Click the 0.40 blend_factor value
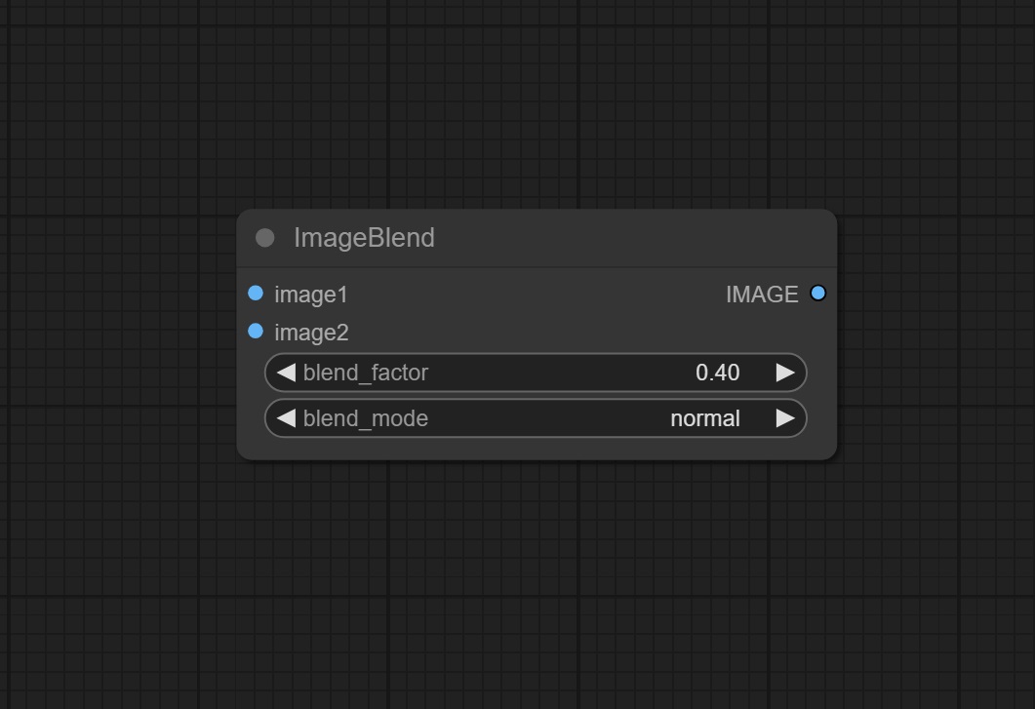Image resolution: width=1035 pixels, height=709 pixels. coord(717,373)
